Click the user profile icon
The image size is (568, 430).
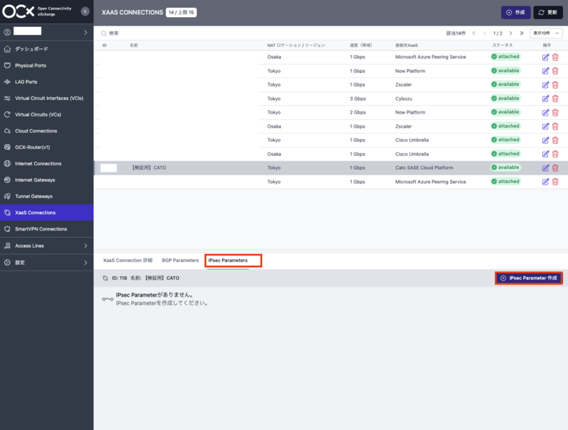click(x=7, y=32)
